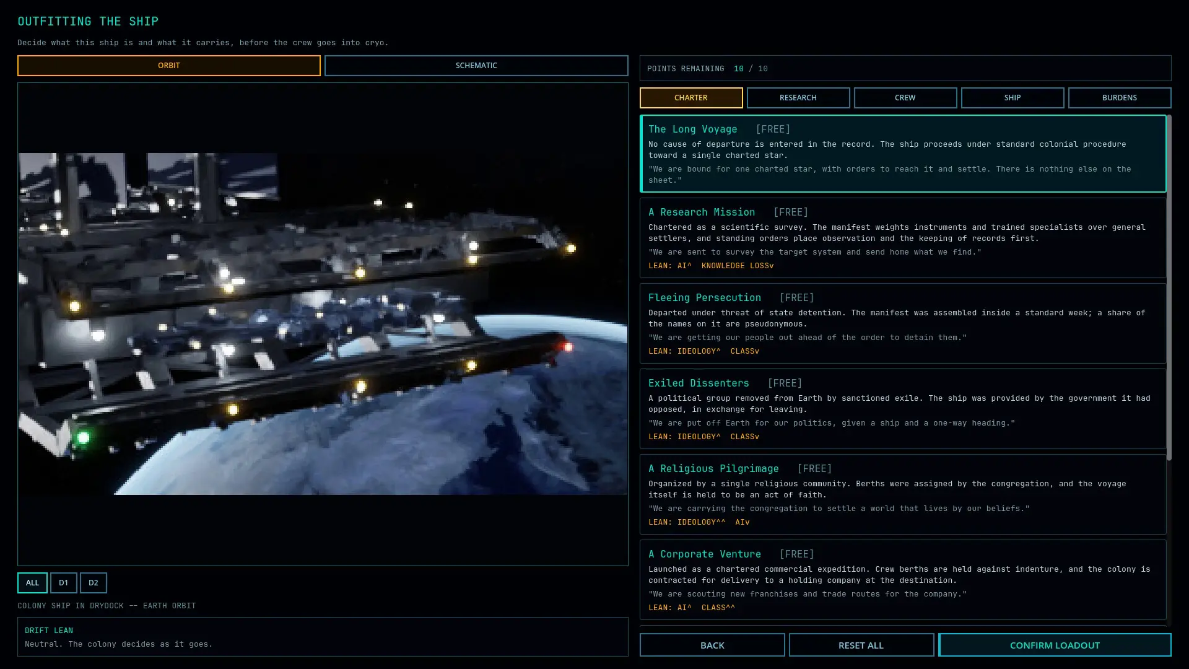
Task: Click the OUTFITTING THE SHIP title
Action: point(88,22)
